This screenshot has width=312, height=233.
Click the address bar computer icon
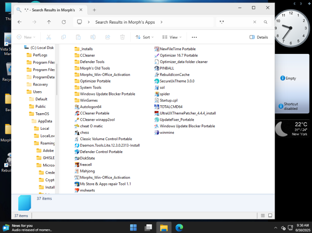[x=79, y=22]
